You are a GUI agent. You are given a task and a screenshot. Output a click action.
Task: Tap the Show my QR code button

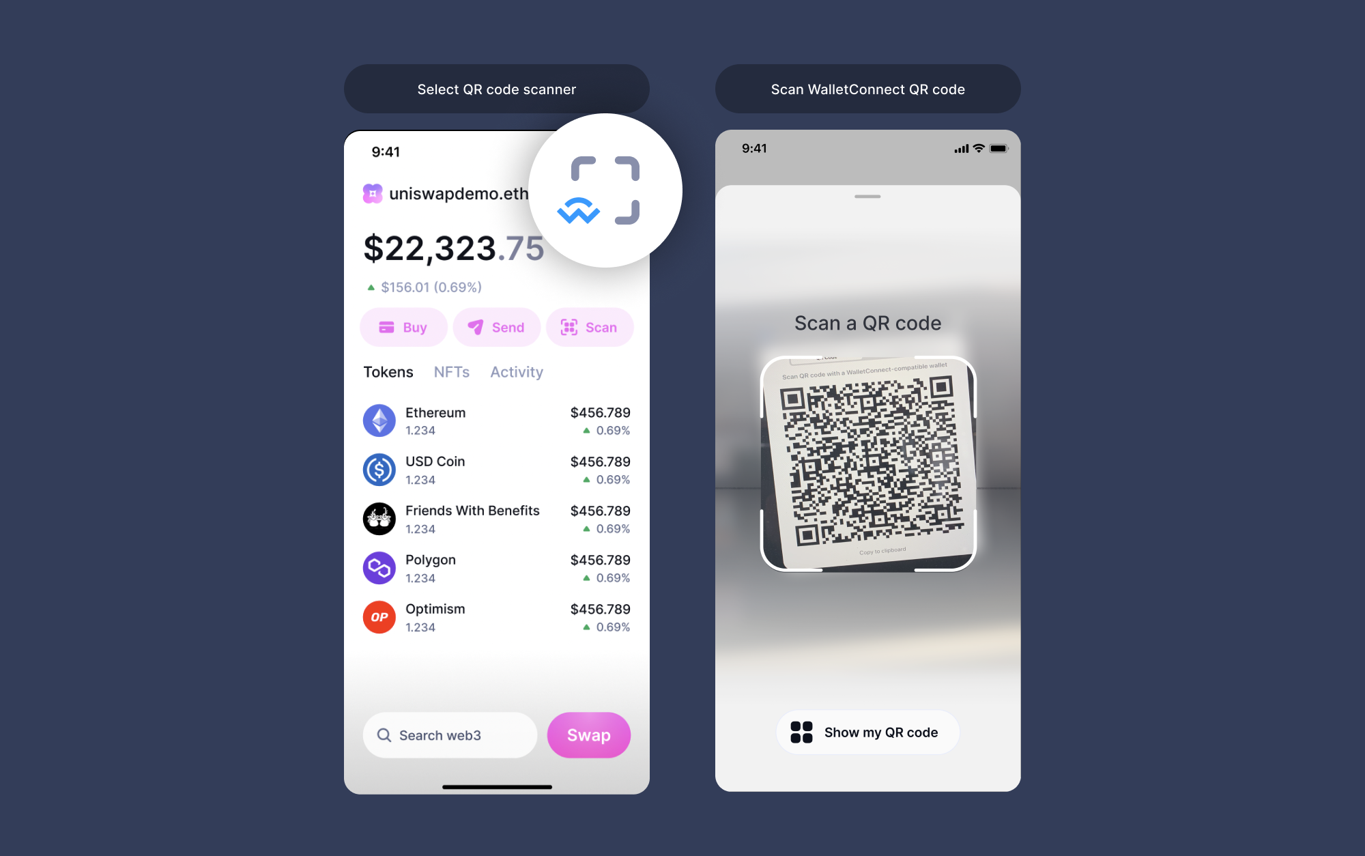tap(866, 732)
